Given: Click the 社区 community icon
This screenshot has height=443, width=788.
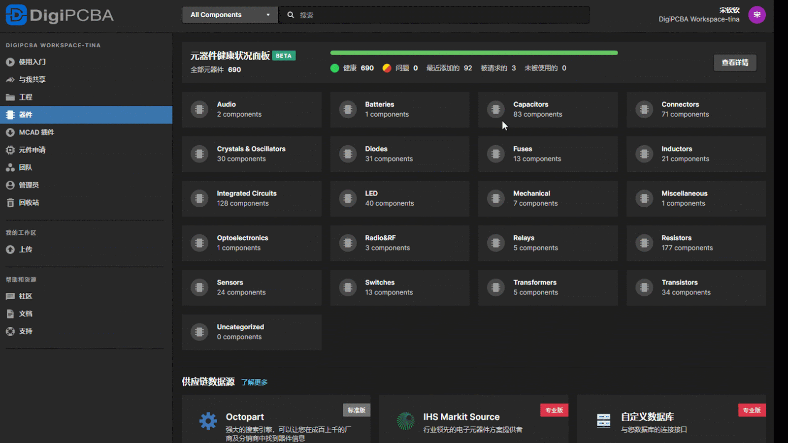Looking at the screenshot, I should coord(10,296).
